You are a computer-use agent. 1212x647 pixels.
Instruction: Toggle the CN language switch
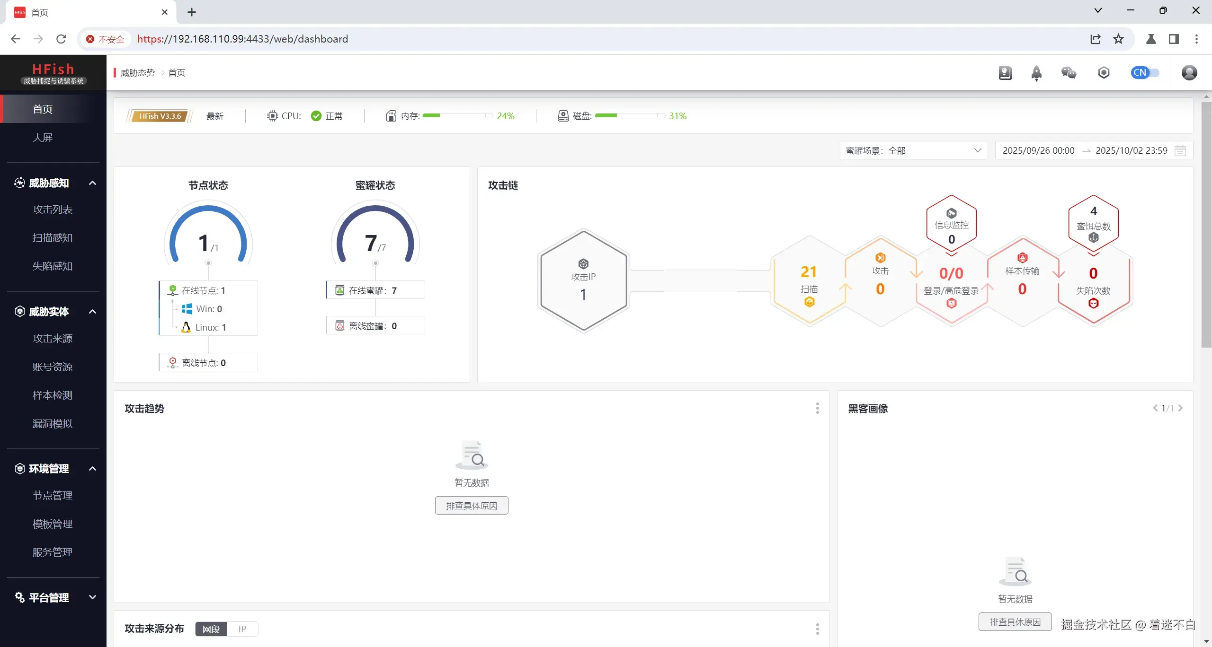(1145, 73)
